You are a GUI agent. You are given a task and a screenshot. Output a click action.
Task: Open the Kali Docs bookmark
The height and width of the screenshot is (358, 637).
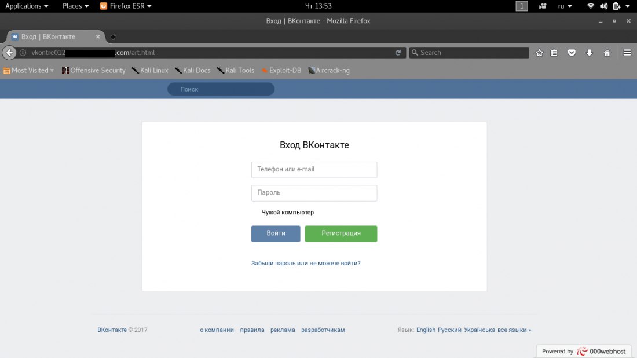click(193, 70)
